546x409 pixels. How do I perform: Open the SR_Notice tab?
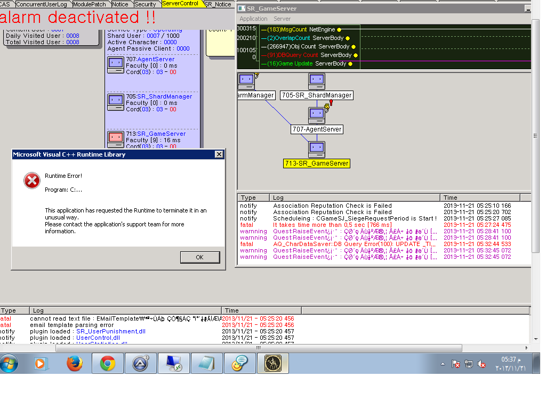[x=218, y=4]
